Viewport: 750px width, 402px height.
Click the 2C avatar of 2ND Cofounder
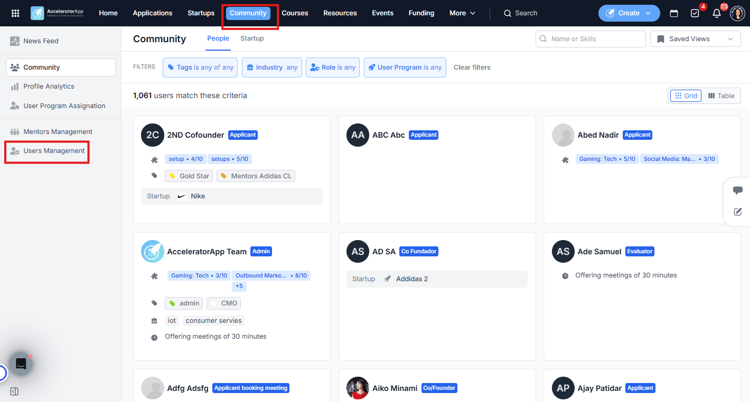click(x=152, y=135)
